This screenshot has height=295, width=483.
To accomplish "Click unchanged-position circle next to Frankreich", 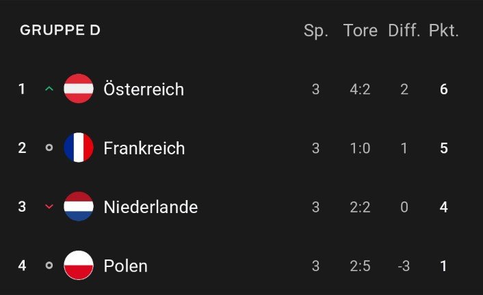I will tap(49, 147).
